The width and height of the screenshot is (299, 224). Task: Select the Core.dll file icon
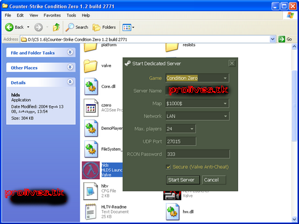coord(91,86)
